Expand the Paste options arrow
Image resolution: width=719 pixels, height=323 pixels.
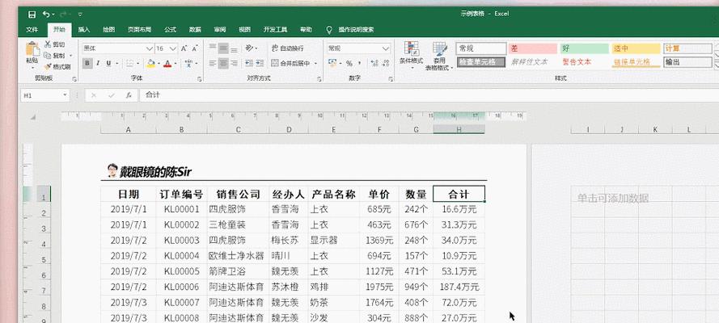(32, 68)
